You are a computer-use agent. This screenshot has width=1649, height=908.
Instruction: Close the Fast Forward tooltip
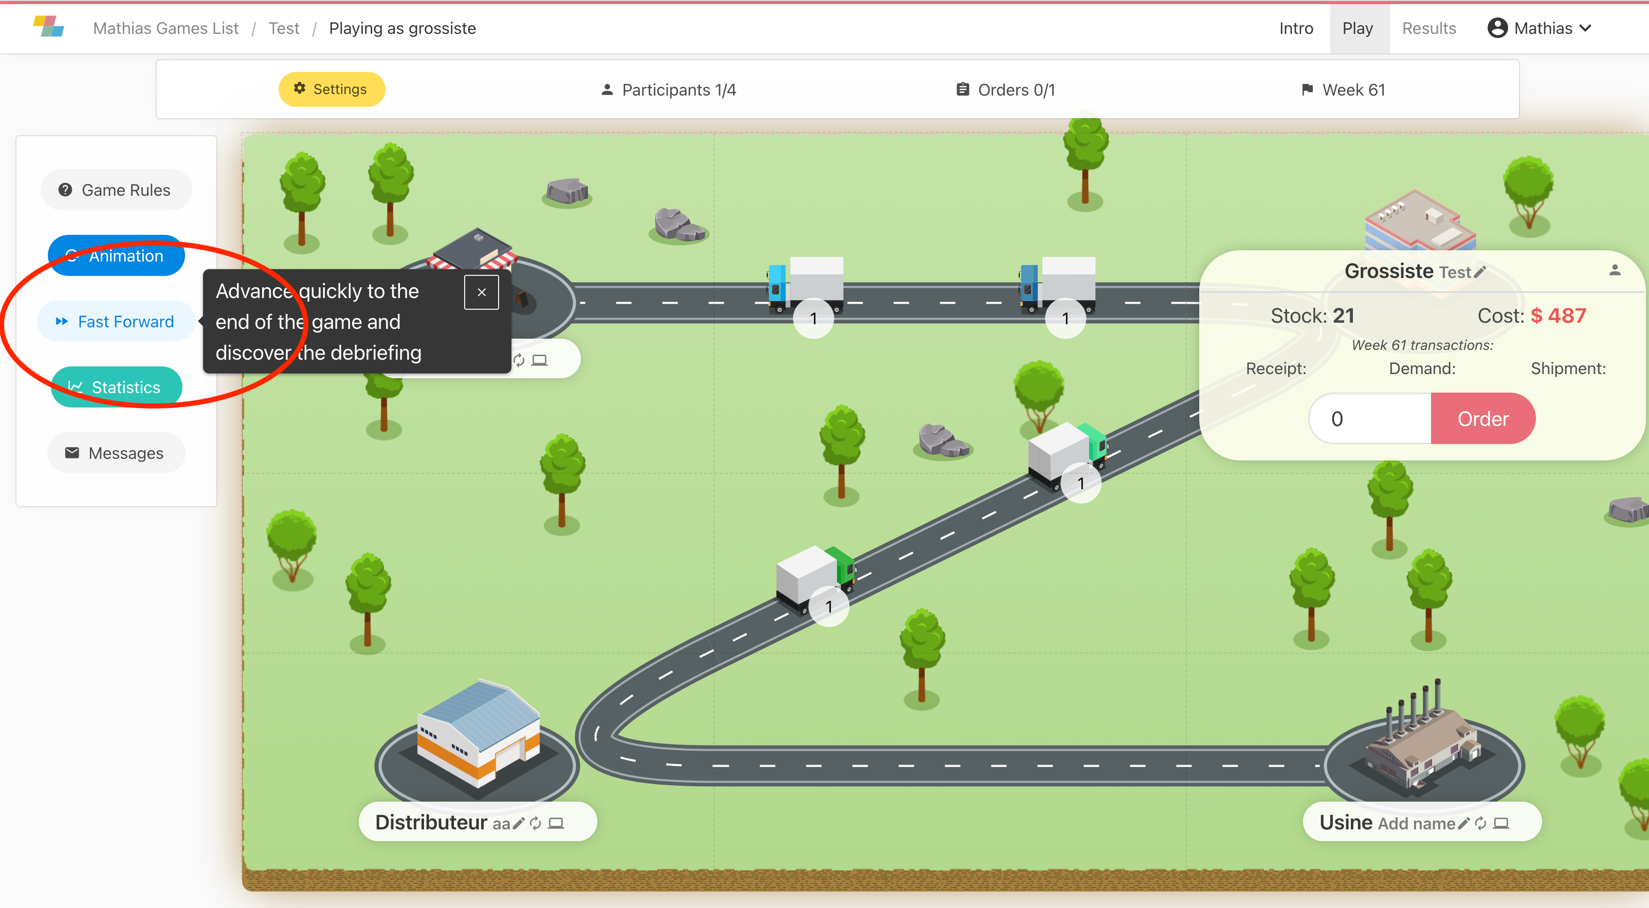pos(481,292)
